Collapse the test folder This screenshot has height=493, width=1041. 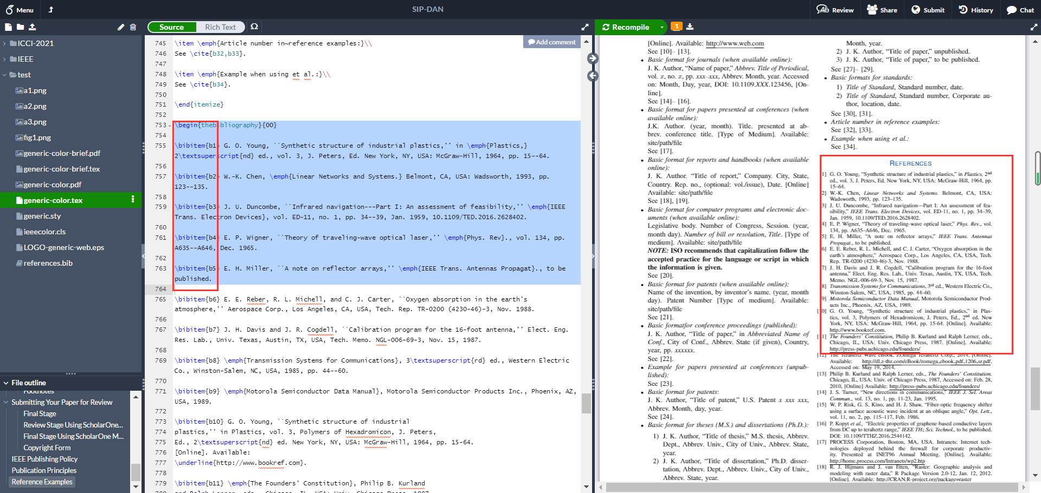(x=6, y=75)
